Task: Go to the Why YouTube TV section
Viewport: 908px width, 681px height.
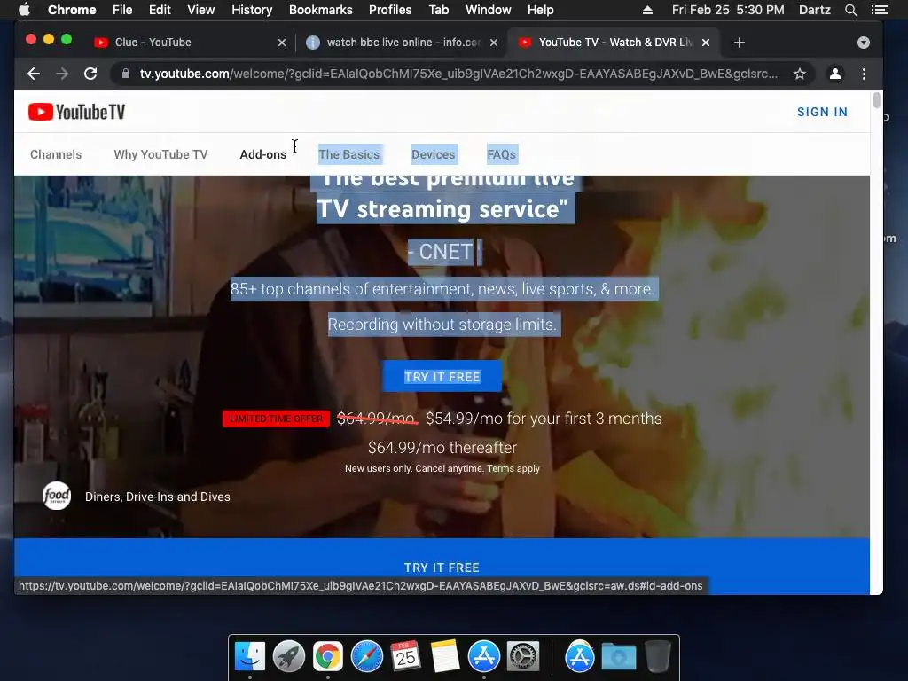Action: (x=161, y=154)
